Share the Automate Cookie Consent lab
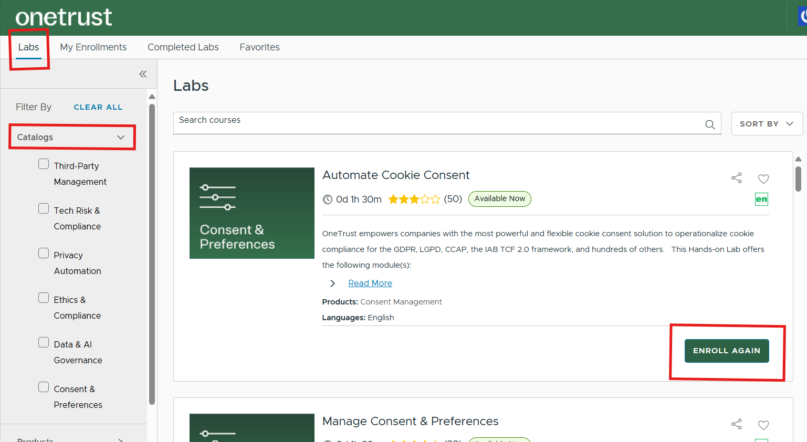Image resolution: width=807 pixels, height=442 pixels. [x=737, y=178]
